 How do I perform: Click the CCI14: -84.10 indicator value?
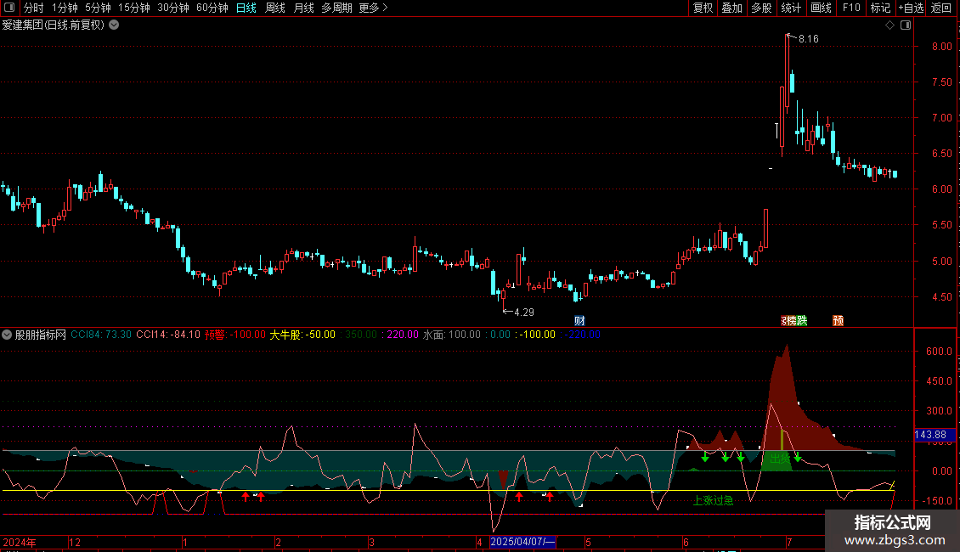coord(167,335)
